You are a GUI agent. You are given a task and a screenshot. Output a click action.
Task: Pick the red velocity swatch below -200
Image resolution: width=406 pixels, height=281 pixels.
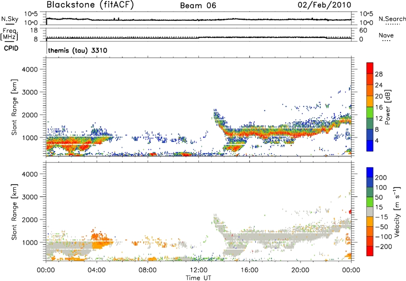(370, 251)
